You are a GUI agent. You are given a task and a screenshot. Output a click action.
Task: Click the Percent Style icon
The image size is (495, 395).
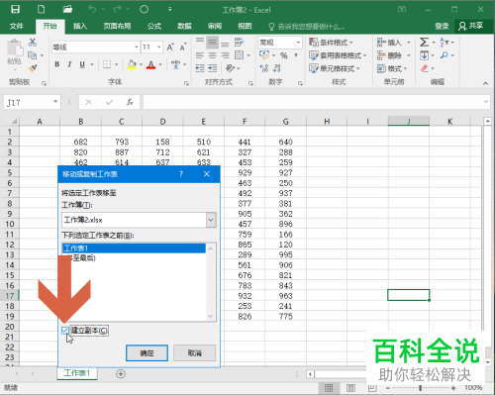pos(284,55)
